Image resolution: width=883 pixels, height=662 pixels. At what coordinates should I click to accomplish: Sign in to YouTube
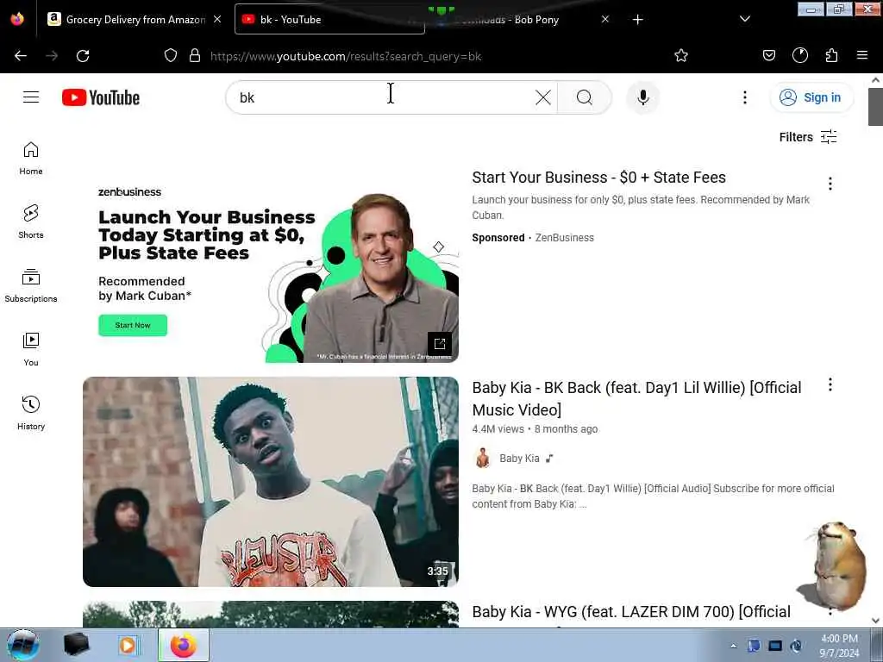811,97
